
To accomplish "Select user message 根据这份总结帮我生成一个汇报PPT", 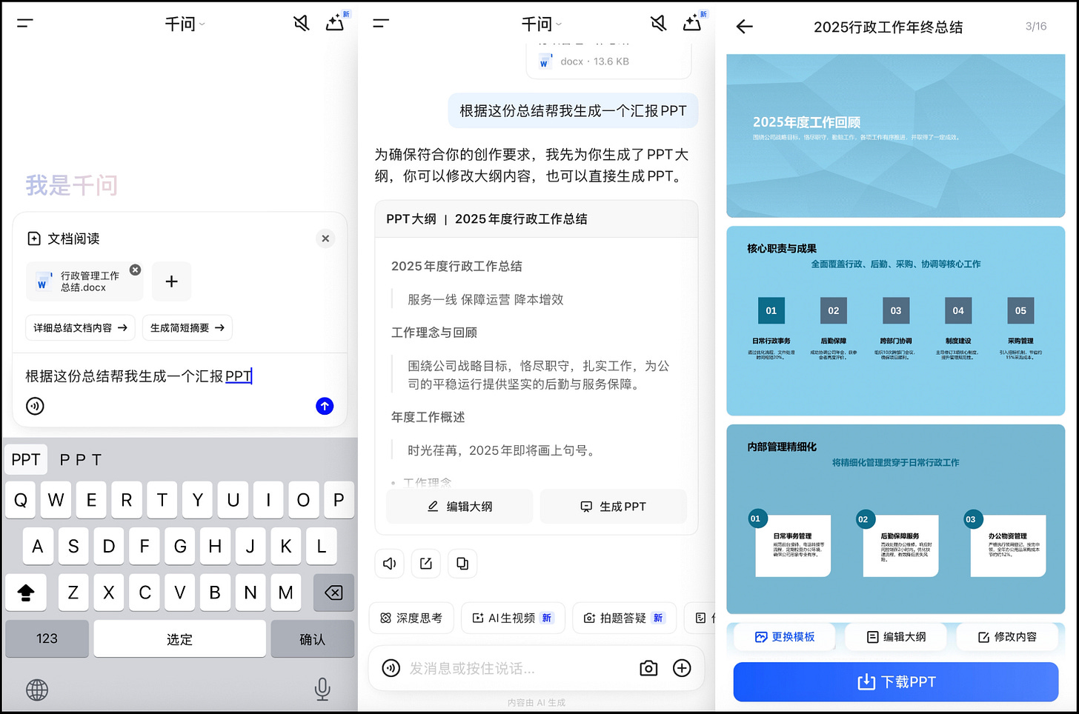I will click(x=573, y=111).
